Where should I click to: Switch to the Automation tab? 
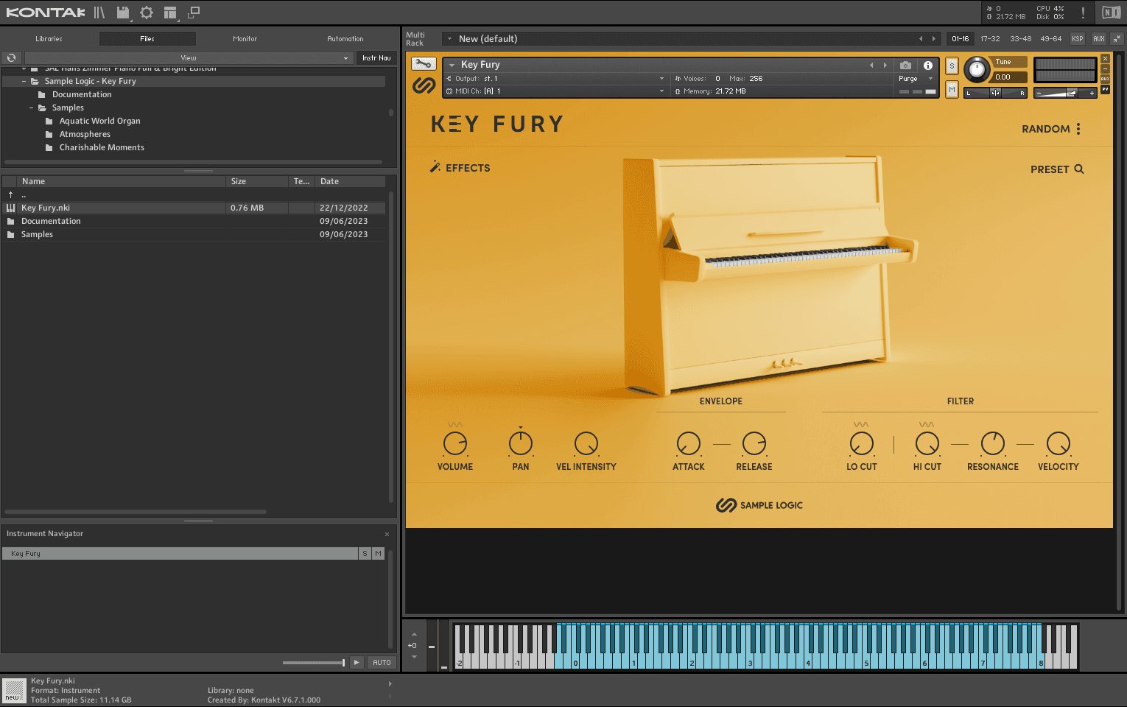[x=345, y=38]
